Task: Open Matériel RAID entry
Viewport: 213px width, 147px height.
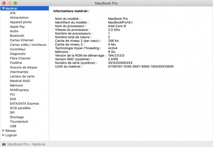Action: 20,81
